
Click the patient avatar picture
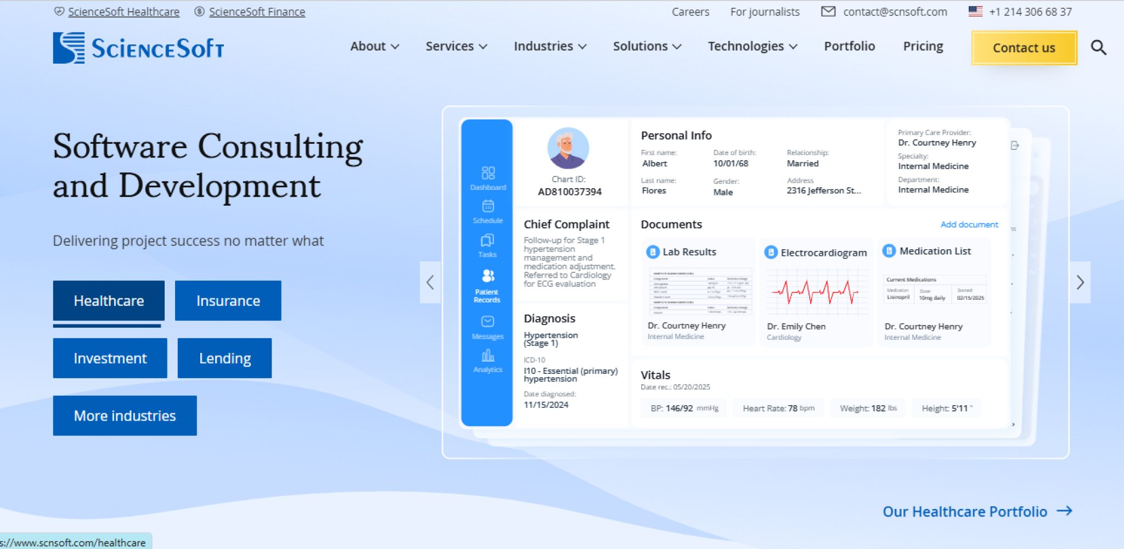point(568,148)
